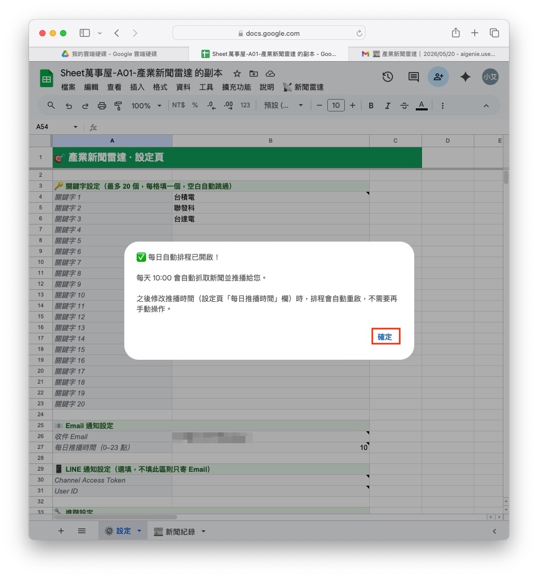Check cloud save status icon

[270, 74]
